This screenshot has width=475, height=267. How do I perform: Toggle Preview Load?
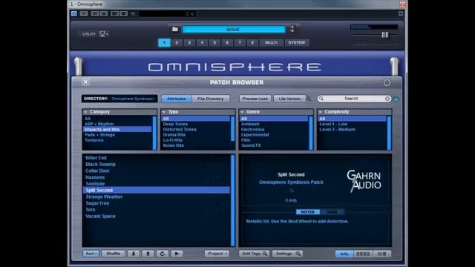pyautogui.click(x=255, y=99)
